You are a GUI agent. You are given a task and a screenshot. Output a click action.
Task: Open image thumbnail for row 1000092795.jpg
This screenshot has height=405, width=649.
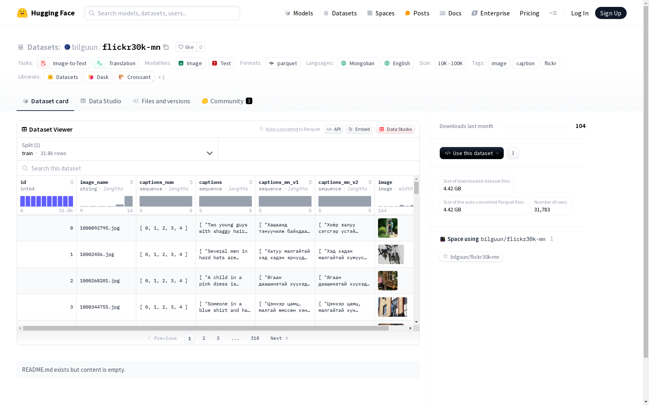(388, 228)
